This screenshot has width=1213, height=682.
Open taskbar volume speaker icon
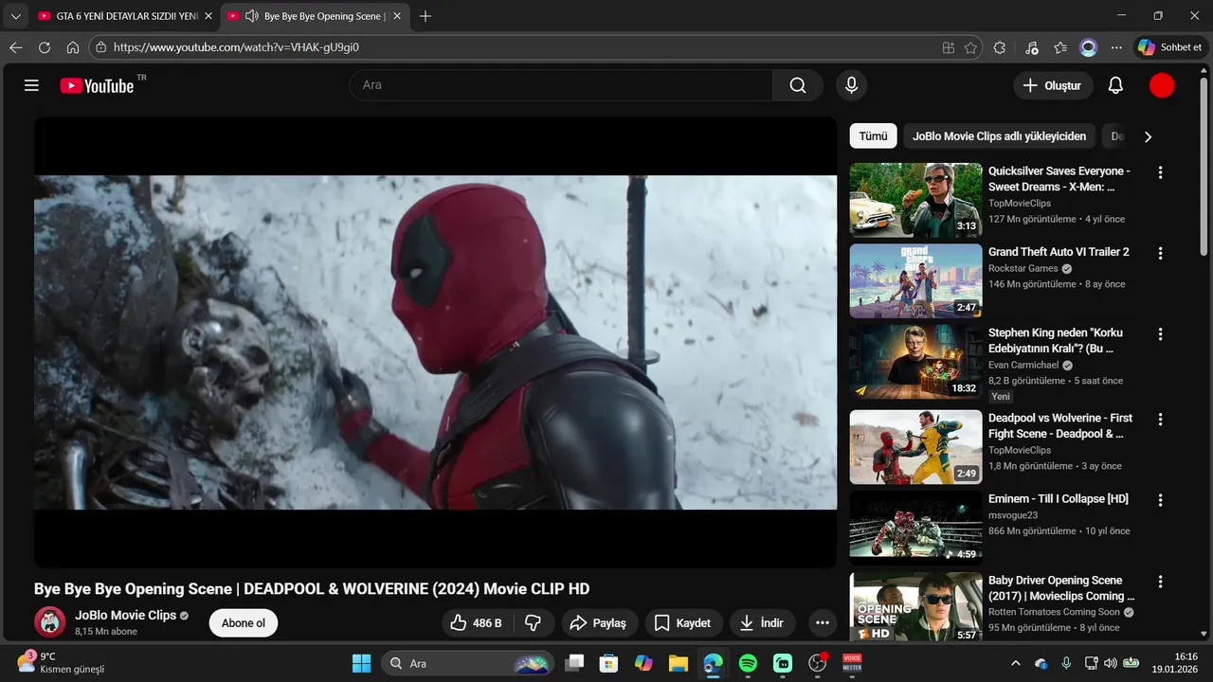[x=1111, y=664]
